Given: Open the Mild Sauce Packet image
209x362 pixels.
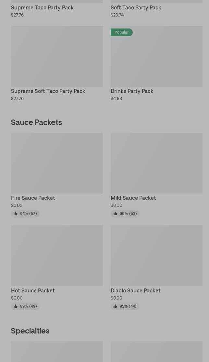Looking at the screenshot, I should (x=156, y=163).
